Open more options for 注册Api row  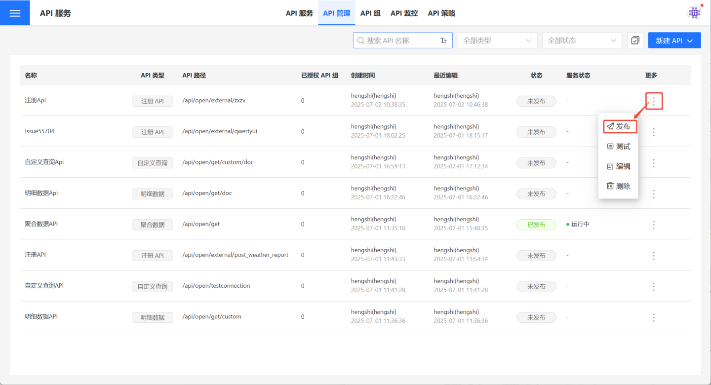pos(654,101)
